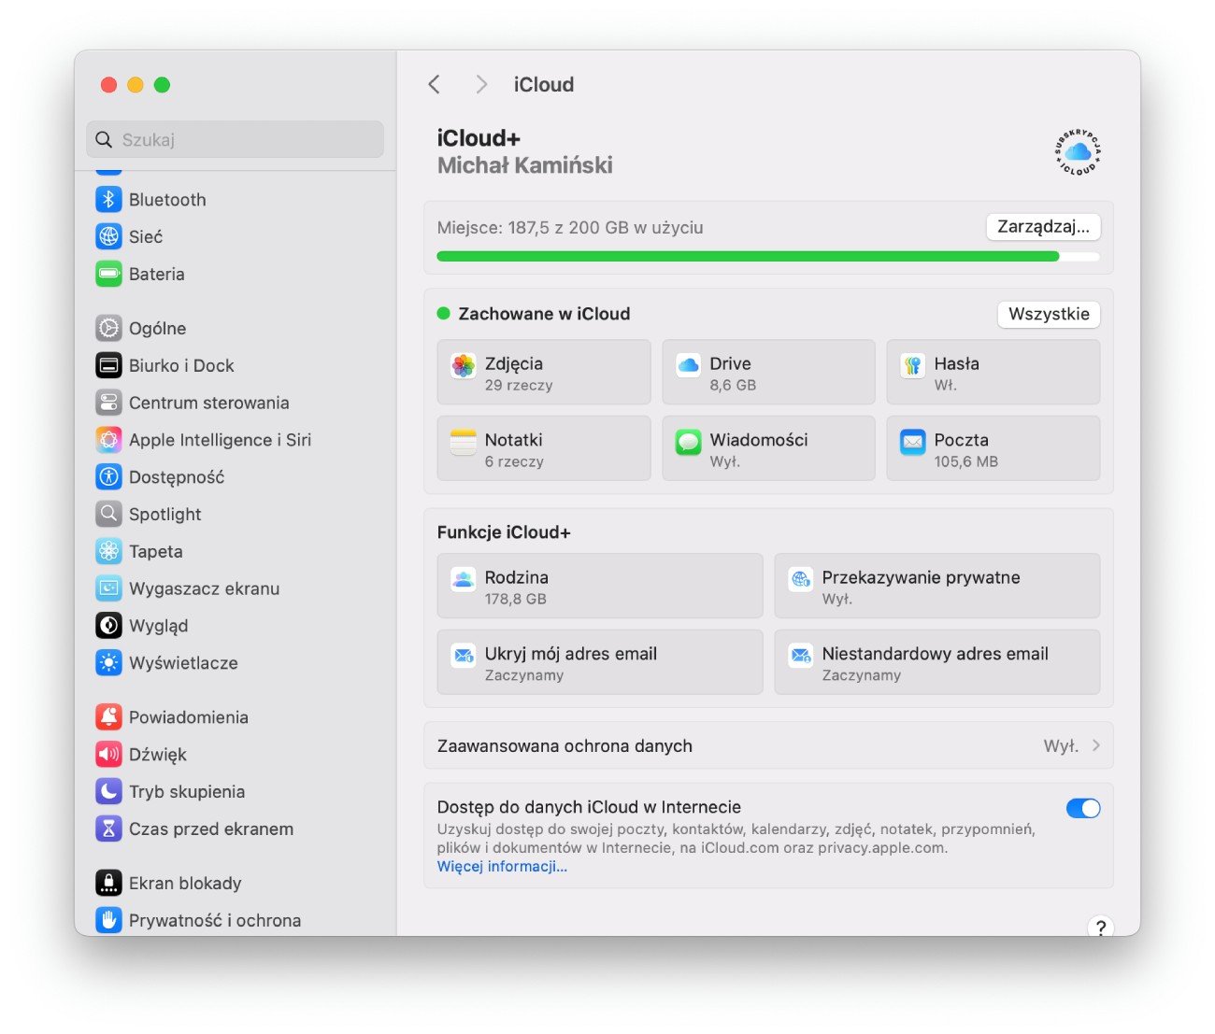Click the Hasła keys icon
This screenshot has width=1215, height=1034.
point(912,366)
